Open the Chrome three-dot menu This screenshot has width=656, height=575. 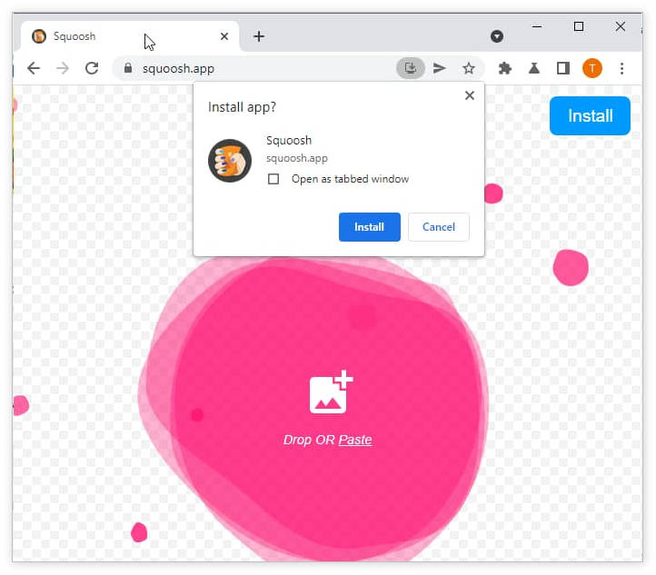pyautogui.click(x=622, y=68)
